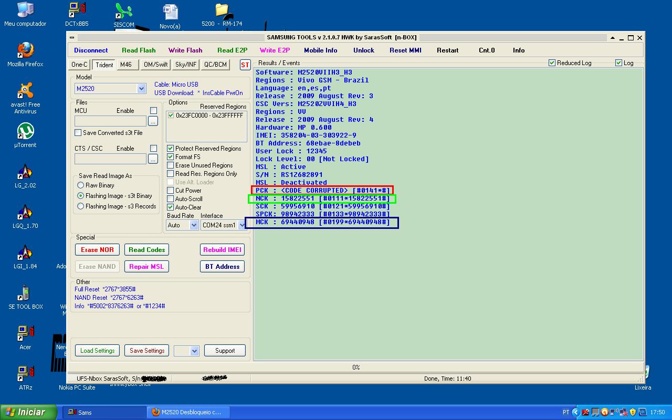672x420 pixels.
Task: Open SE TOOL BOX desktop icon
Action: [x=25, y=297]
